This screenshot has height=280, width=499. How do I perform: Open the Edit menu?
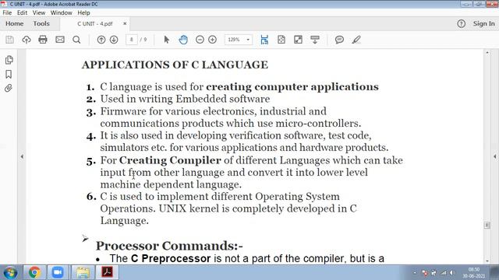22,12
